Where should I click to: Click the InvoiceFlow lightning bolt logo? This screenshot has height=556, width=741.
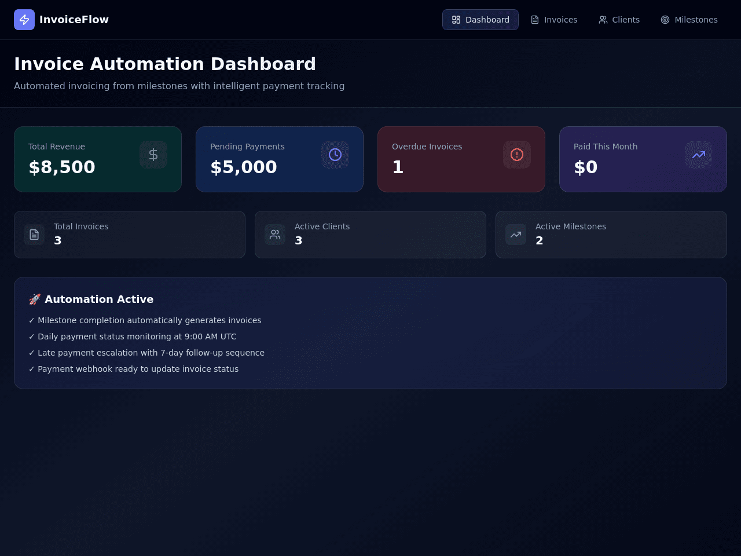click(x=24, y=20)
